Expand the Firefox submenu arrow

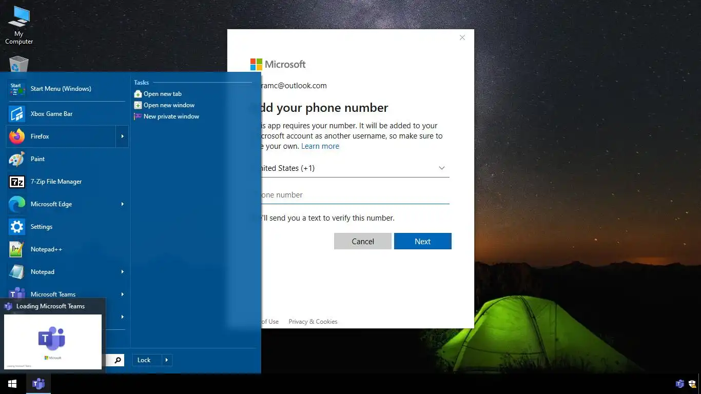tap(122, 136)
